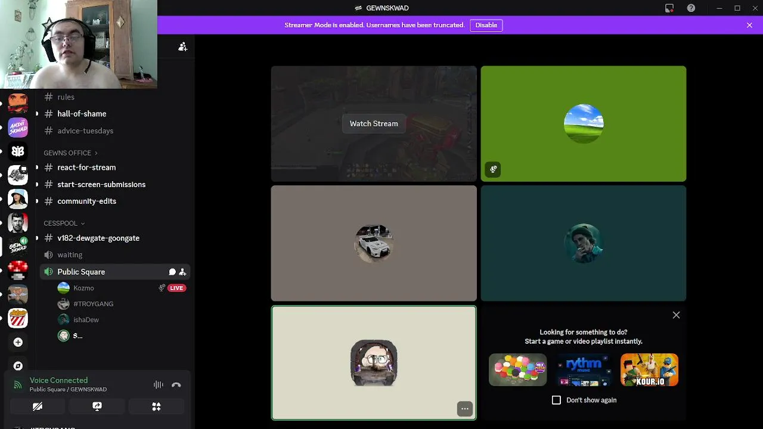The width and height of the screenshot is (763, 429).
Task: Launch the KOUR.IO game activity
Action: click(x=650, y=370)
